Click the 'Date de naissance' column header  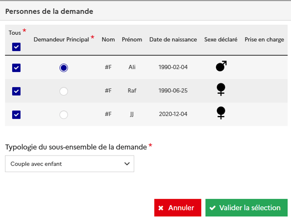pos(173,40)
